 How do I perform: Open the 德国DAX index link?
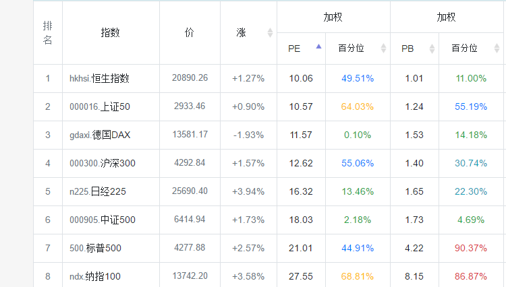pyautogui.click(x=100, y=135)
